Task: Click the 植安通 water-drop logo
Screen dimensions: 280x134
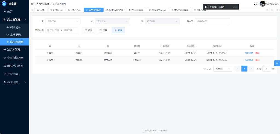Action: [4, 3]
